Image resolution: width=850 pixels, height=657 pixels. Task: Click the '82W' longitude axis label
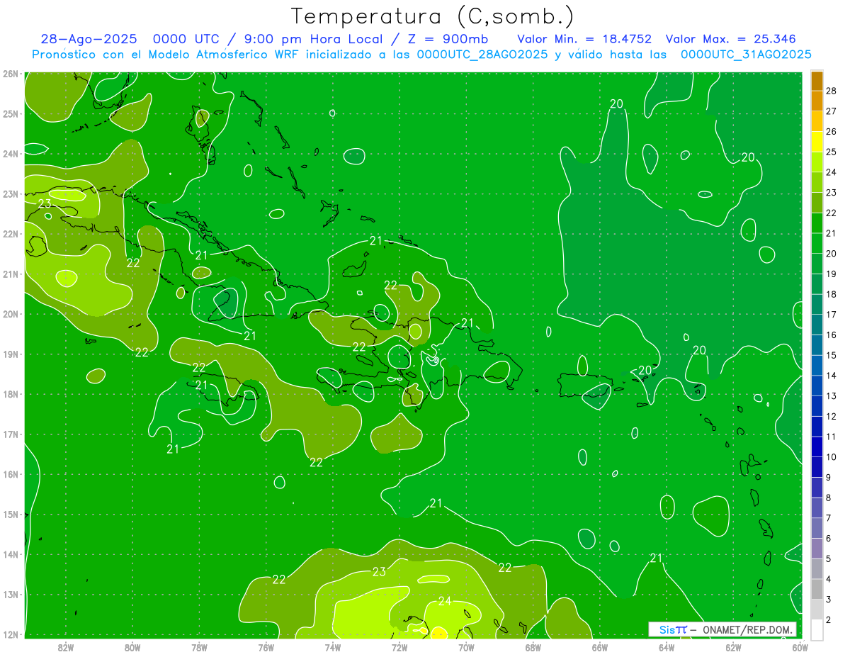click(65, 647)
